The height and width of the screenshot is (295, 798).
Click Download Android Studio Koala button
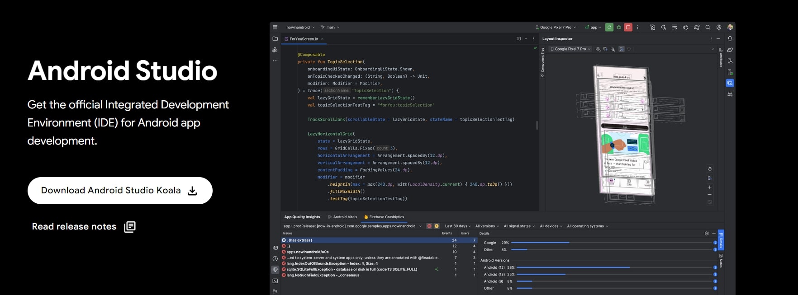(120, 191)
